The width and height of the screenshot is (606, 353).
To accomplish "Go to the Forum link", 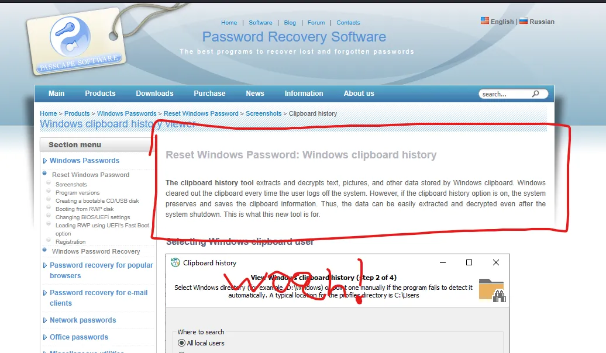I will click(316, 23).
